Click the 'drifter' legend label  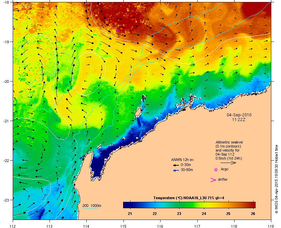pyautogui.click(x=222, y=179)
